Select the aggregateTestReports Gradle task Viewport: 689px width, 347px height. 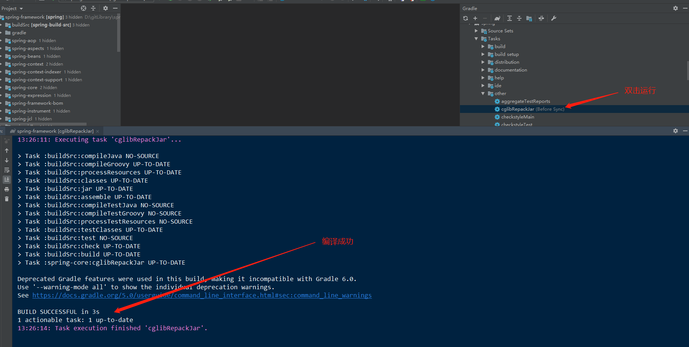click(x=526, y=101)
